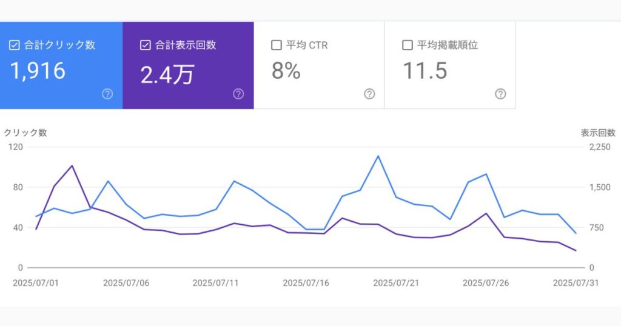Click the クリック数 axis label
621x326 pixels.
coord(25,133)
